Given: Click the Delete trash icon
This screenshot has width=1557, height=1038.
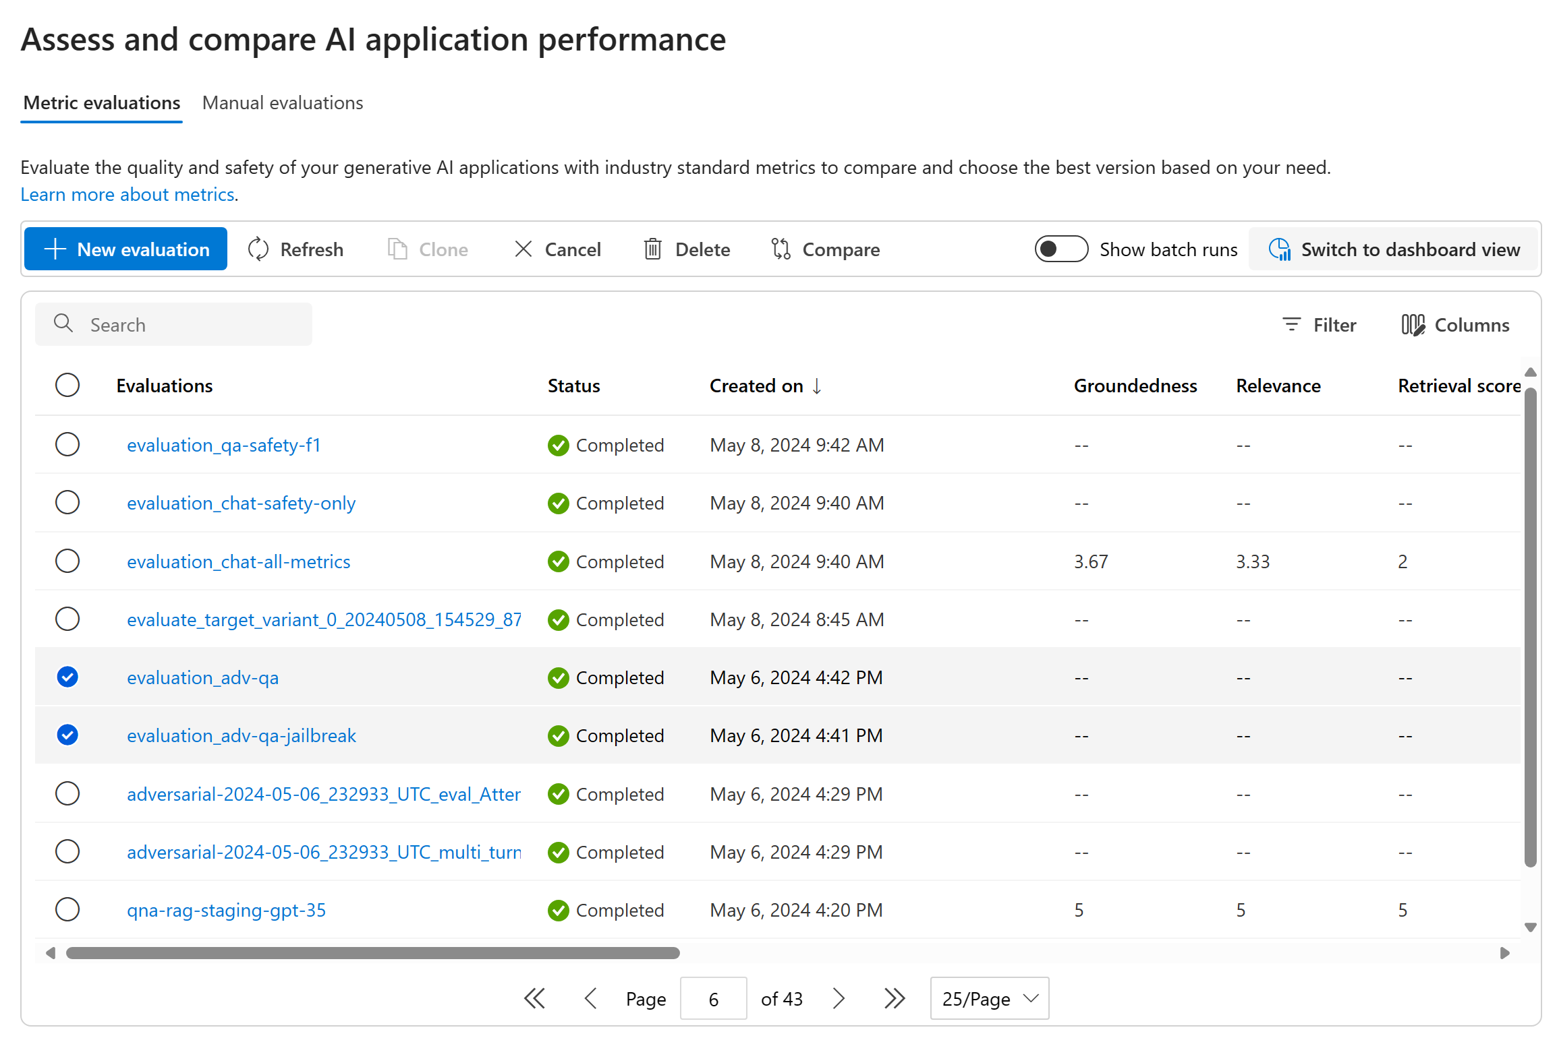Looking at the screenshot, I should [652, 249].
